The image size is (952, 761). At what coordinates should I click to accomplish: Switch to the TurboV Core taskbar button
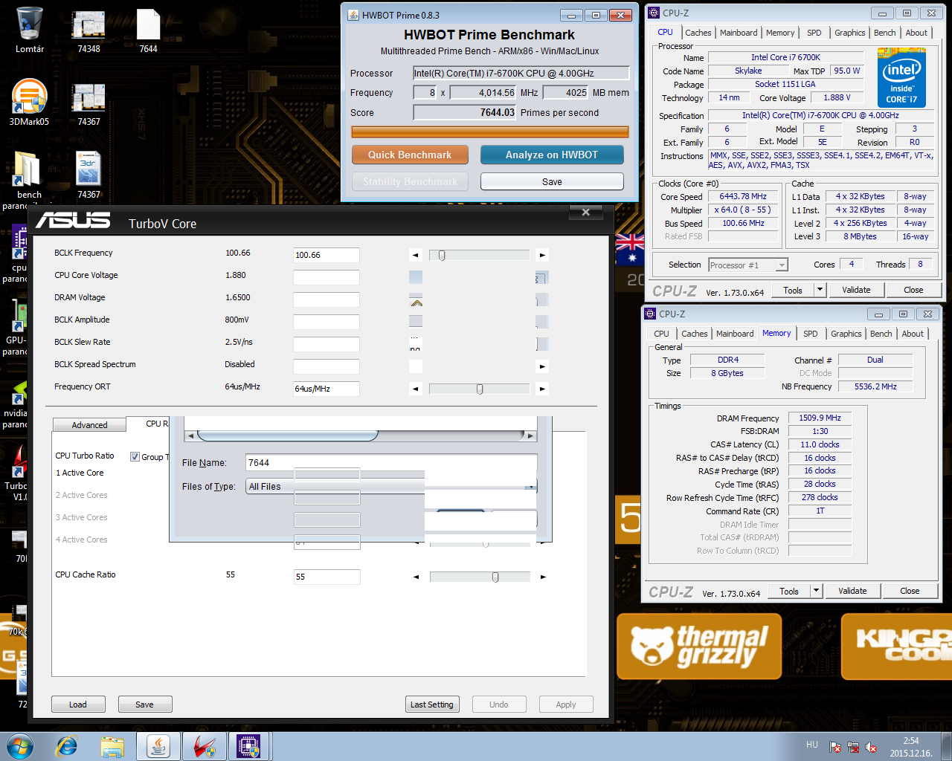(204, 746)
